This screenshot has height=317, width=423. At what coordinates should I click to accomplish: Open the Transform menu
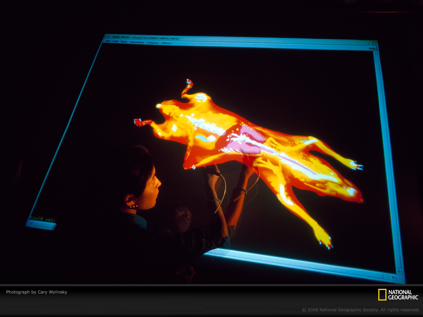coord(136,42)
